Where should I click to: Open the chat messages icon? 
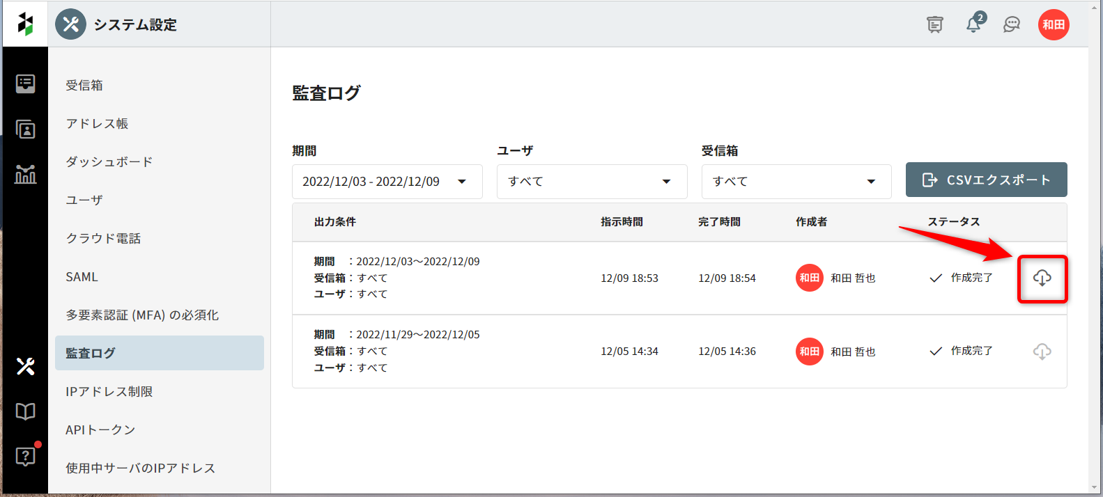point(1011,24)
